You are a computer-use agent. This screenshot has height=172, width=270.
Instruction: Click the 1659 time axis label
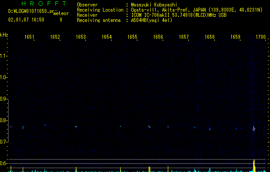[235, 37]
